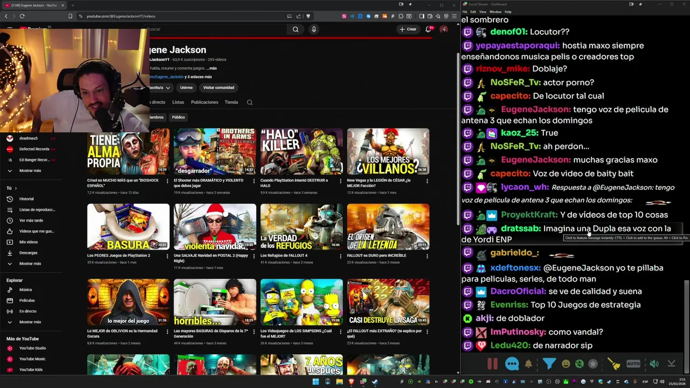The height and width of the screenshot is (388, 690).
Task: Toggle the AUTO button in Social Stream
Action: 633,364
